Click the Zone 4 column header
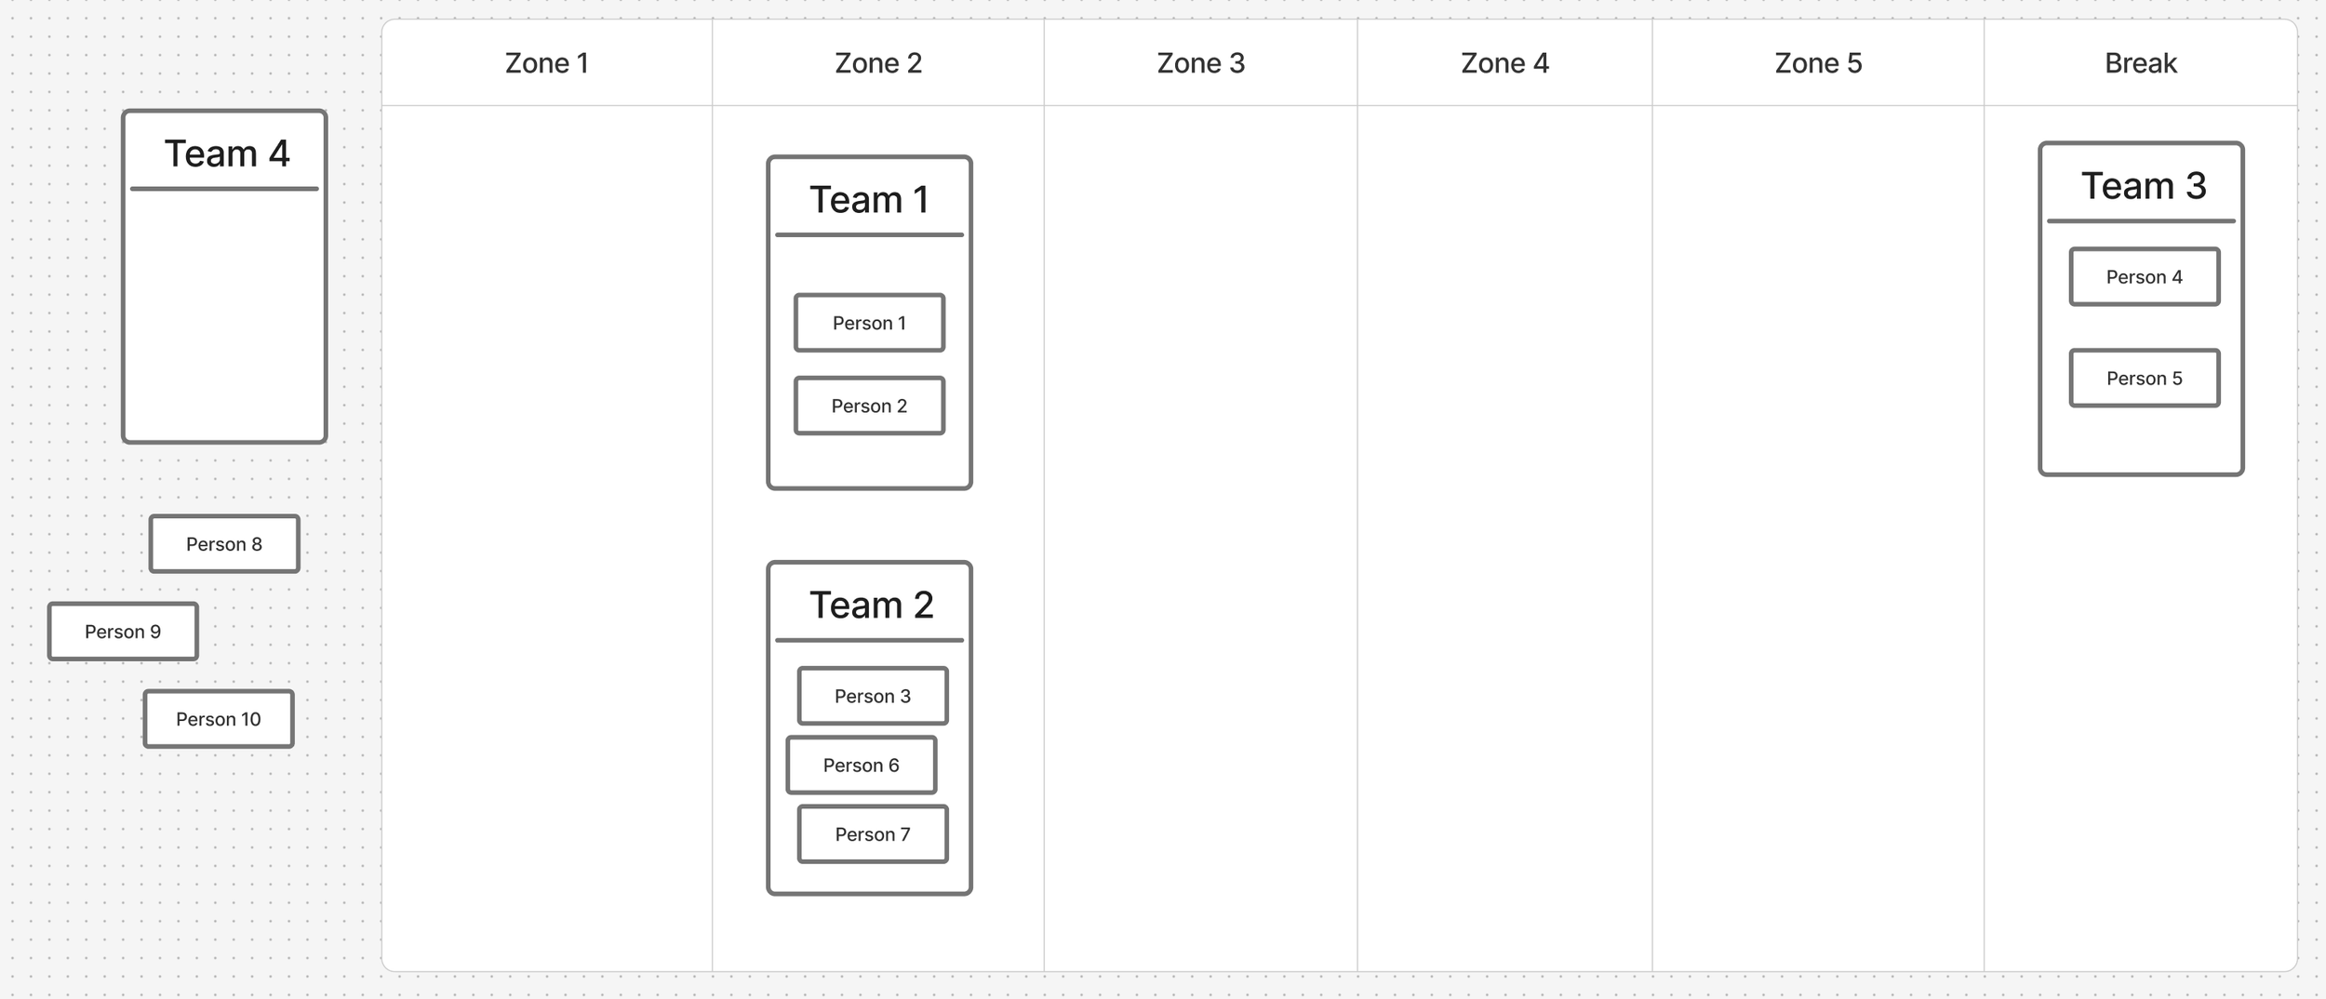Screen dimensions: 2326x999 [1505, 63]
